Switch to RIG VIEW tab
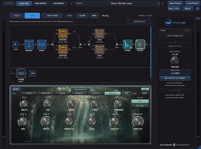 pos(9,3)
